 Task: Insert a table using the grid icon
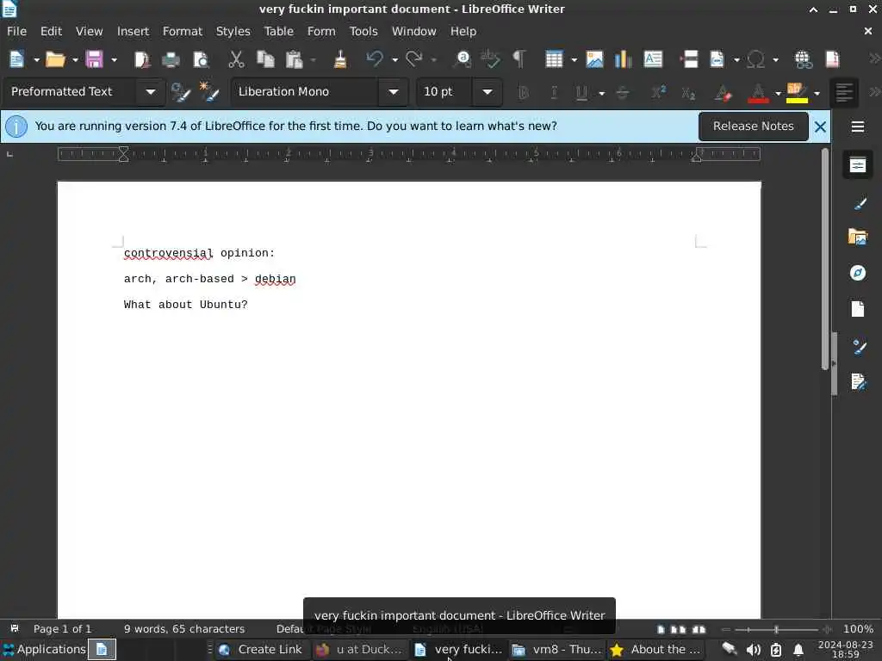pos(554,59)
